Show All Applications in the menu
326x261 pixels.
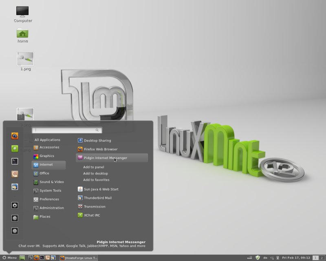47,140
